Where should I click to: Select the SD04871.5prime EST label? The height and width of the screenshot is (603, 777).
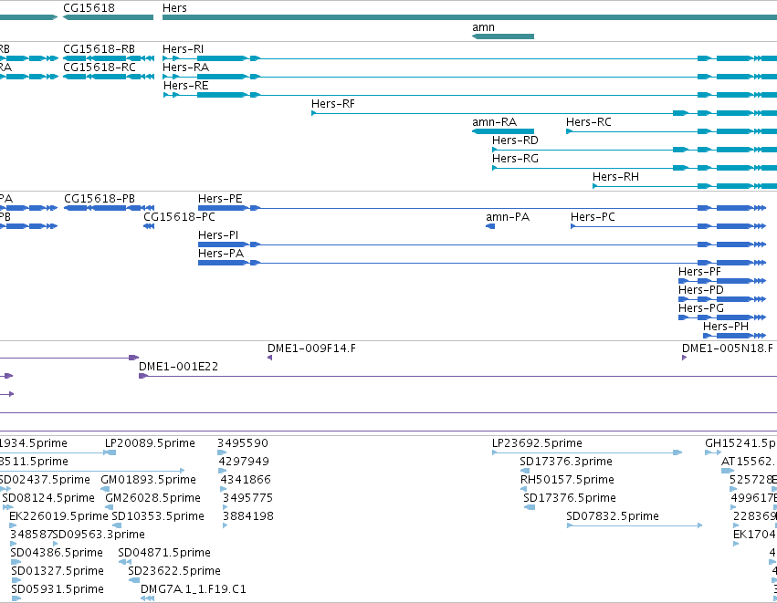(164, 553)
